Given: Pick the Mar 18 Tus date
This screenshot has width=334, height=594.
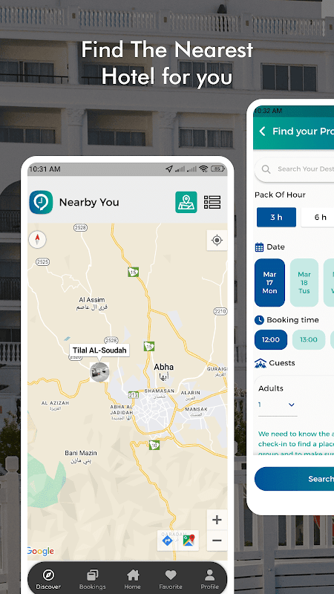Looking at the screenshot, I should [x=304, y=283].
